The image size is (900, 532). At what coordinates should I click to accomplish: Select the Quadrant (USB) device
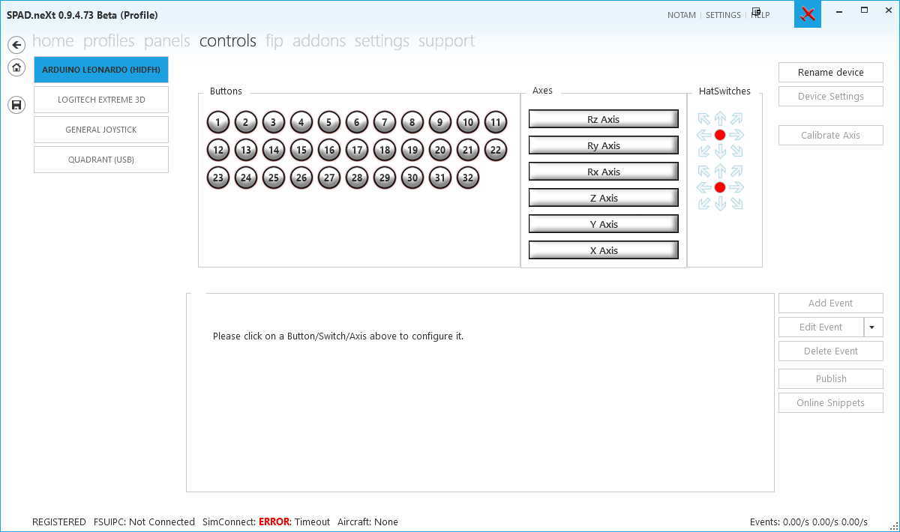point(101,160)
